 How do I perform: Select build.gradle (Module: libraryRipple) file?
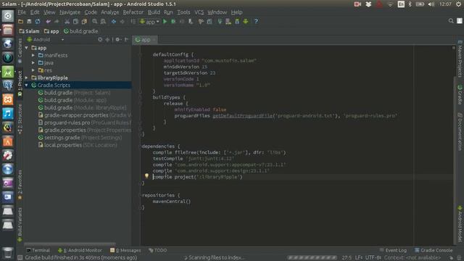(x=82, y=108)
